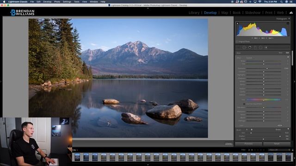Image resolution: width=296 pixels, height=166 pixels.
Task: Switch to the Web module
Action: click(x=280, y=12)
